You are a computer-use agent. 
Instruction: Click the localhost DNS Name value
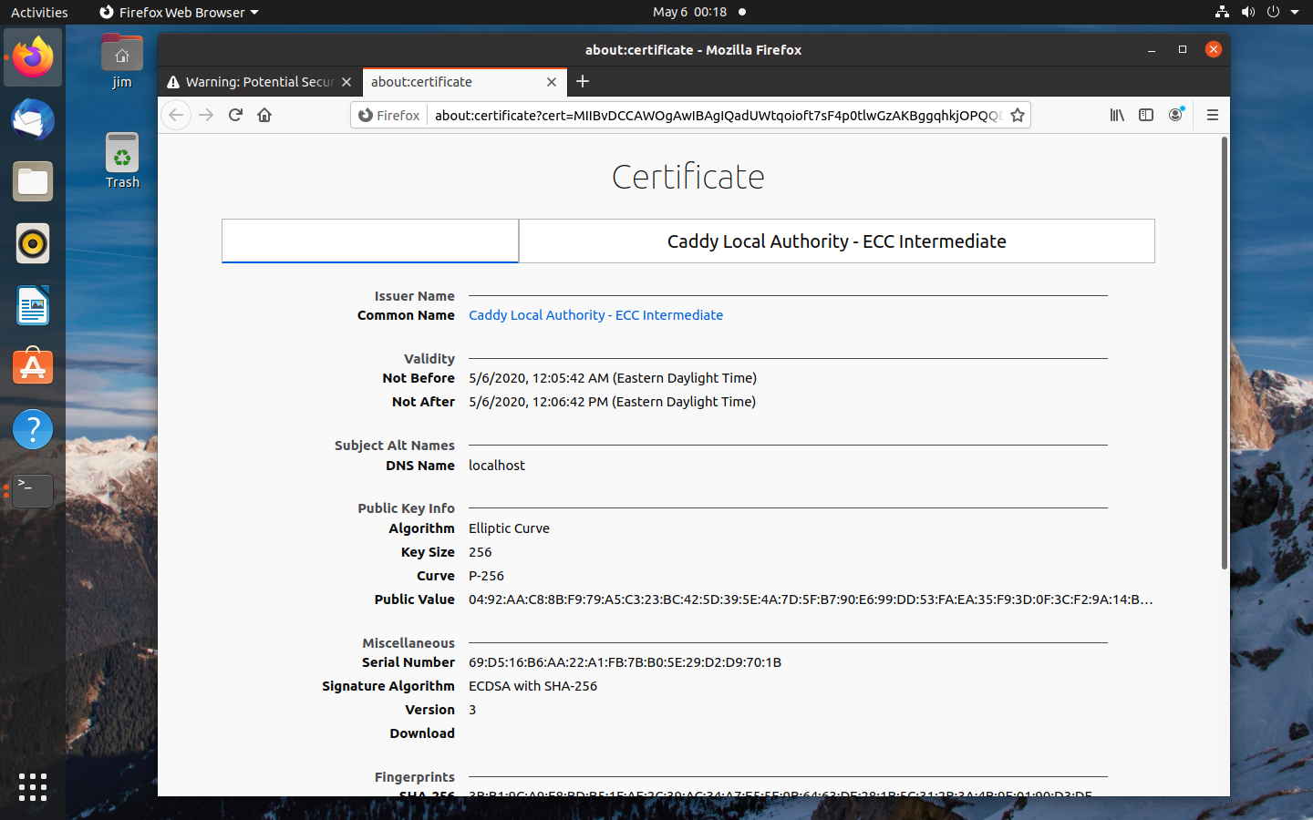497,466
